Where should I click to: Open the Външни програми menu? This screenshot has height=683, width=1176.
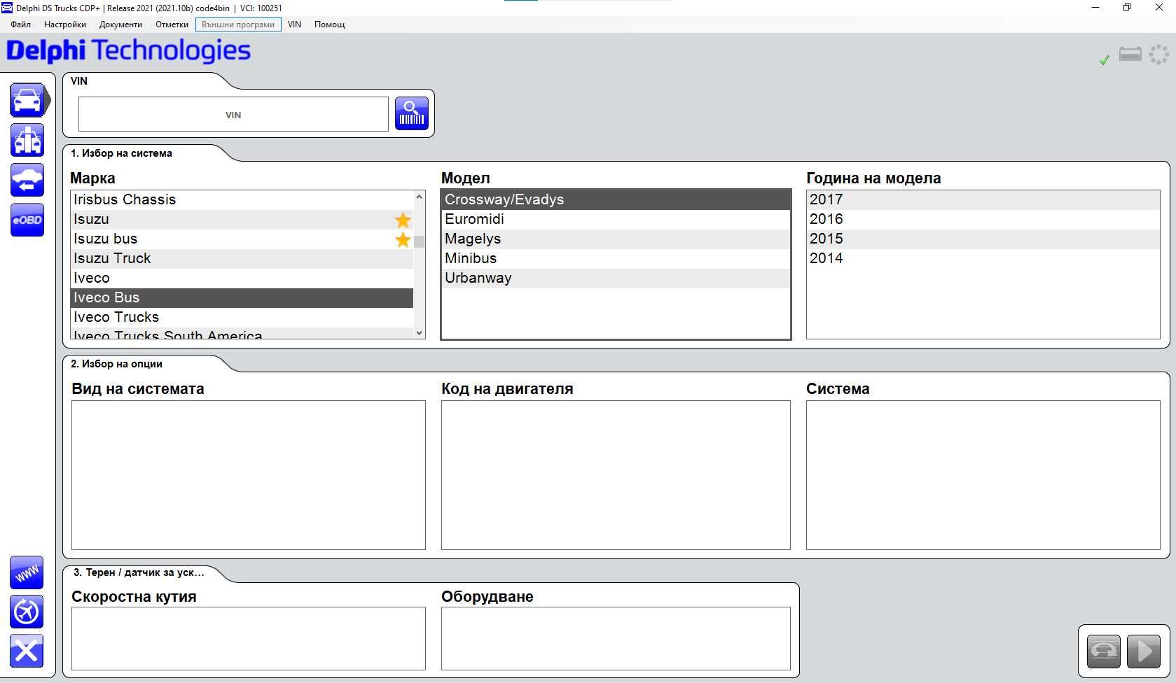(238, 24)
